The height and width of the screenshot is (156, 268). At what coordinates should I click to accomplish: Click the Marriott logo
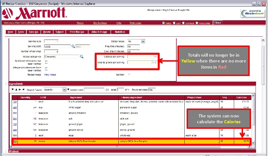click(34, 13)
